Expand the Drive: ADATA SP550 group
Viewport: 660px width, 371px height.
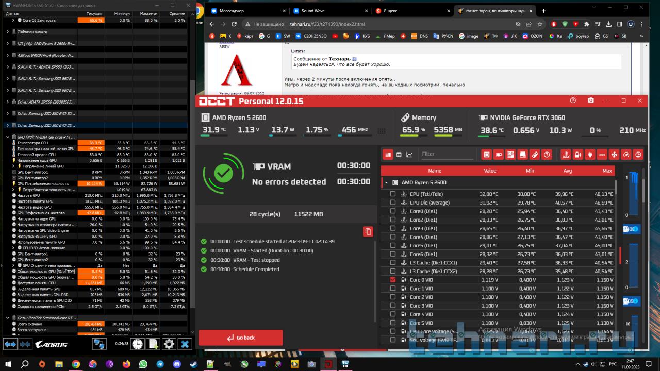pos(7,102)
